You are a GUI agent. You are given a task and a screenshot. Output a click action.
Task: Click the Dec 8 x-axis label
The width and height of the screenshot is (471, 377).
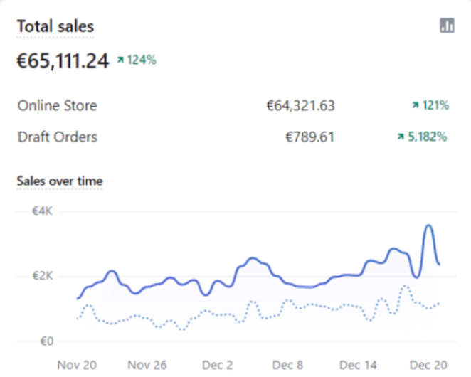coord(287,364)
